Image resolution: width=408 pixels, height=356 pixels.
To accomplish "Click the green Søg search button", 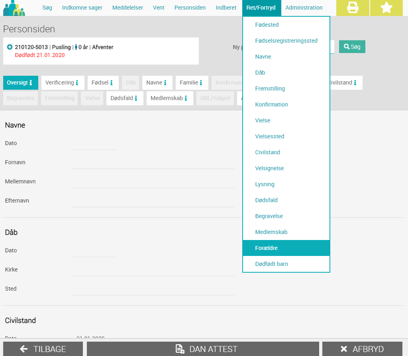I will (x=352, y=47).
